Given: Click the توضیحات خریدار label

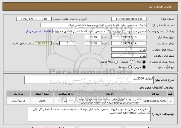Looking at the screenshot, I should (x=163, y=114).
